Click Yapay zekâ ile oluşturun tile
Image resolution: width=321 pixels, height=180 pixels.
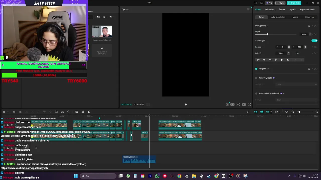(x=102, y=50)
